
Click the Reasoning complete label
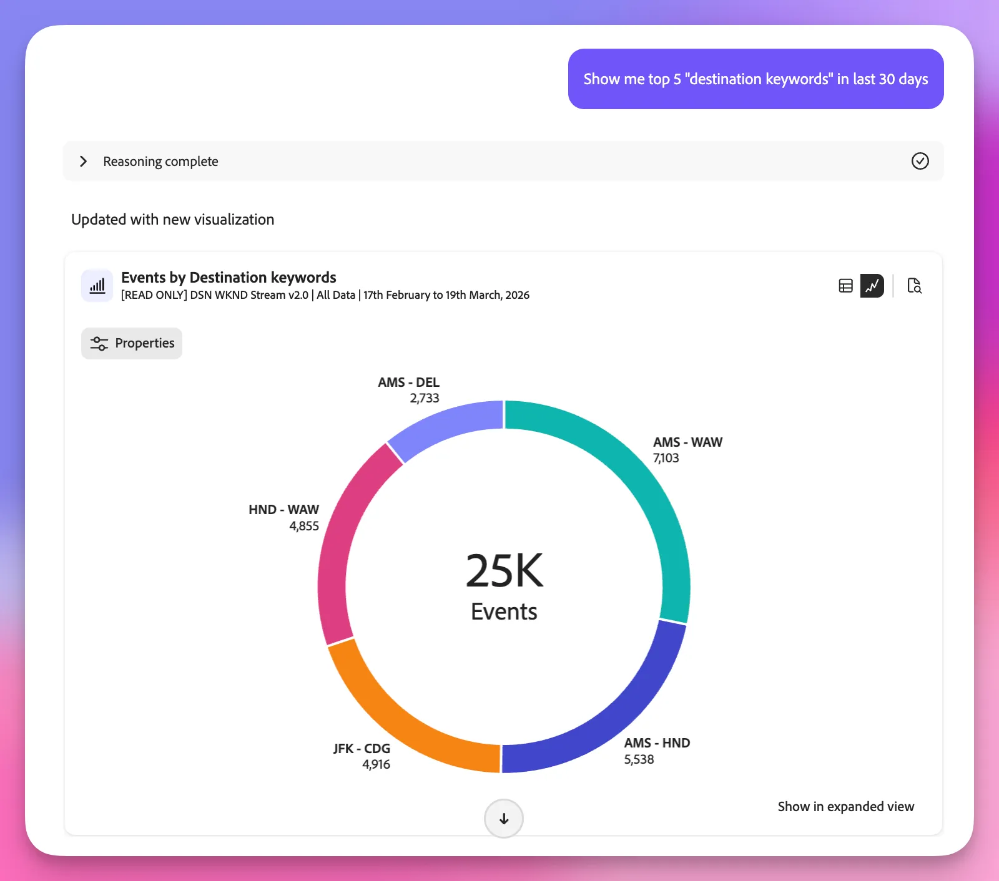[x=160, y=162]
